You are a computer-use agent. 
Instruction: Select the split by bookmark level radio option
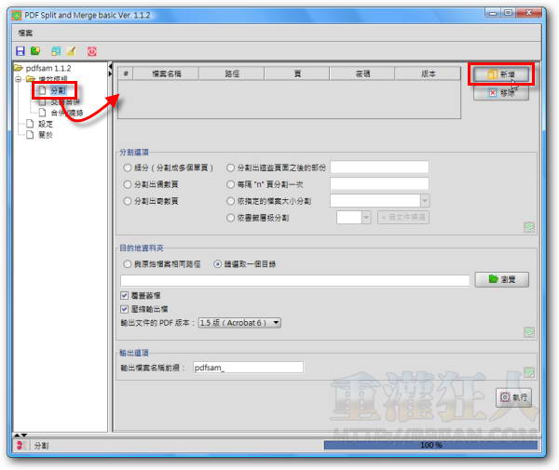point(231,218)
